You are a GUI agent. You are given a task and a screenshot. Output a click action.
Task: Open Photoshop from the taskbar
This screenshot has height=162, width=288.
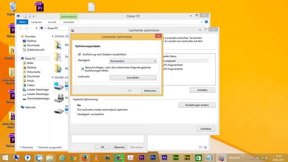[x=153, y=158]
